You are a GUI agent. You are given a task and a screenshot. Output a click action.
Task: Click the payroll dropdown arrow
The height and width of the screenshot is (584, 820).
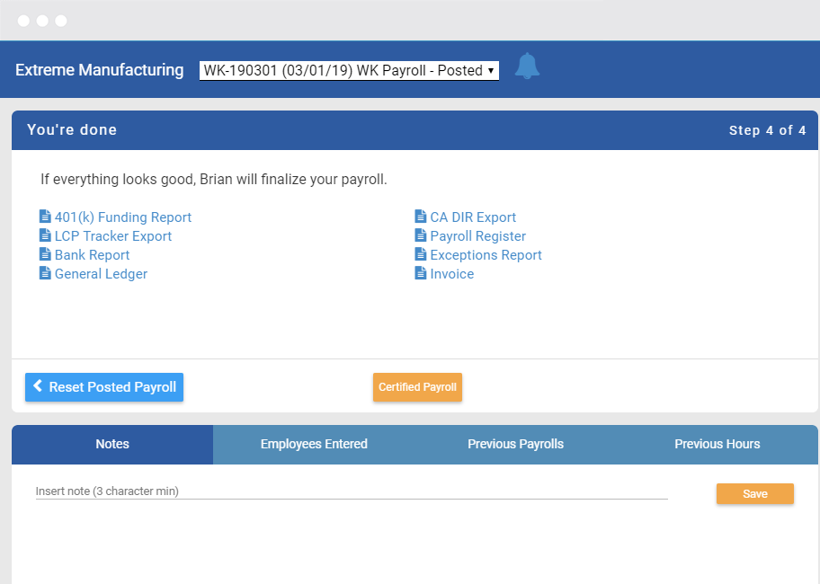(488, 70)
